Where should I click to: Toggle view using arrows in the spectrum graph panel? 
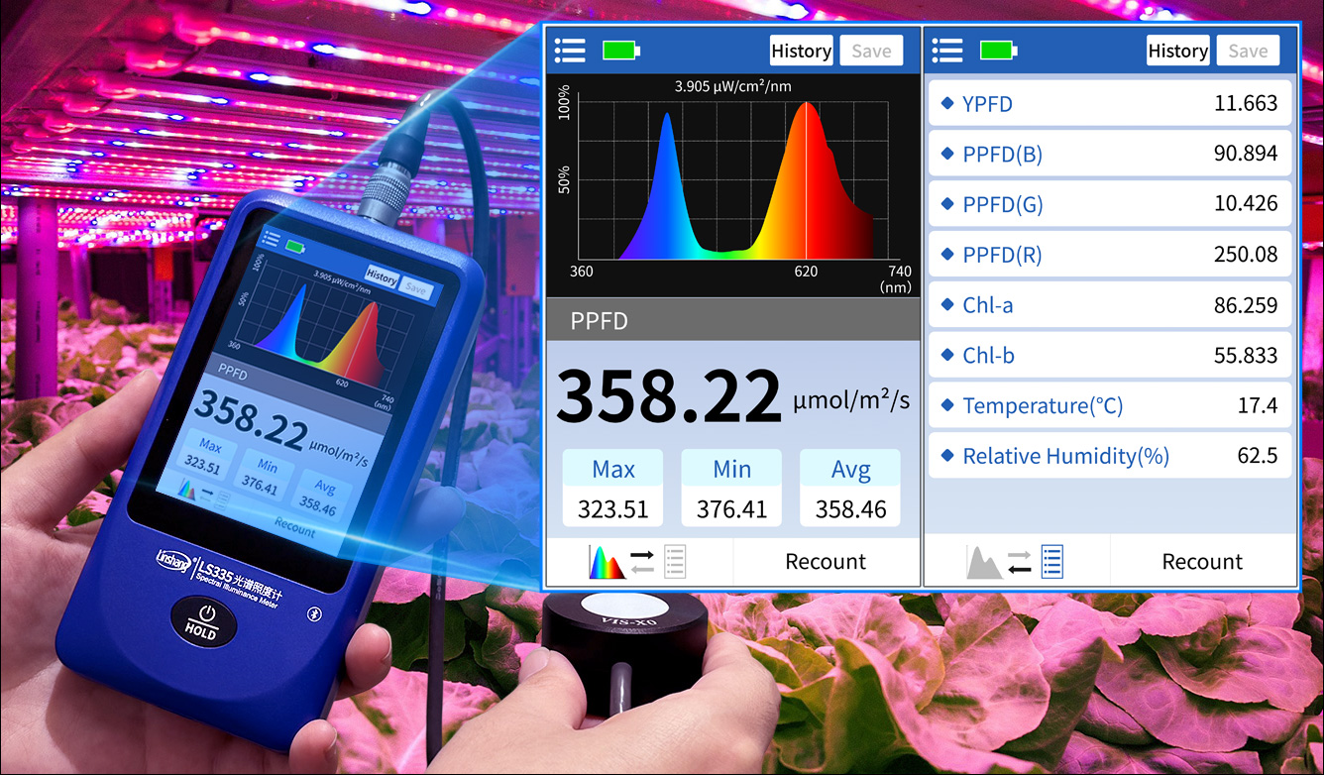642,562
